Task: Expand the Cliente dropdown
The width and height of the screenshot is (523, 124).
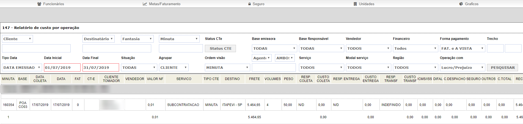Action: (17, 39)
